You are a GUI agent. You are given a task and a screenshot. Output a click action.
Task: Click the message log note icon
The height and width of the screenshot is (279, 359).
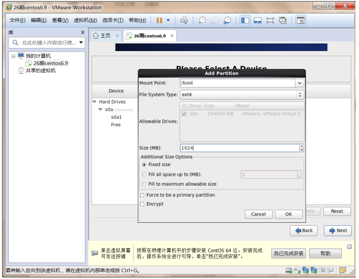343,270
